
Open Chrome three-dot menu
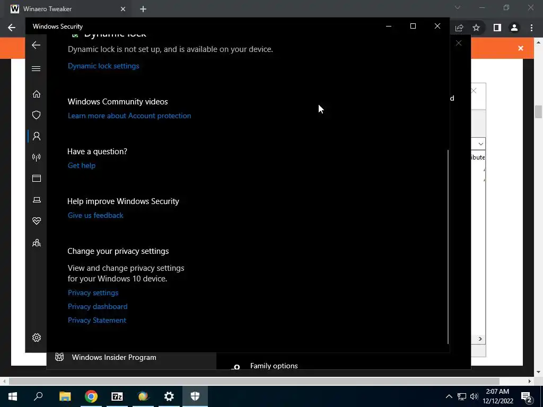pos(531,28)
